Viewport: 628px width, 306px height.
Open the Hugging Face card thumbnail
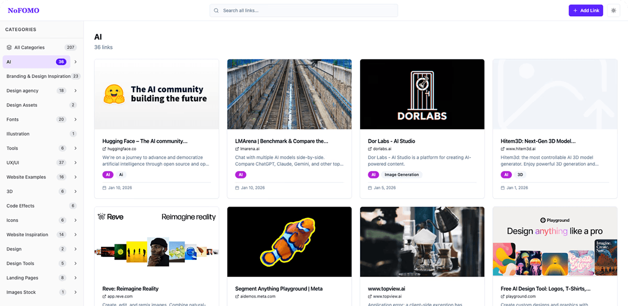[x=156, y=94]
